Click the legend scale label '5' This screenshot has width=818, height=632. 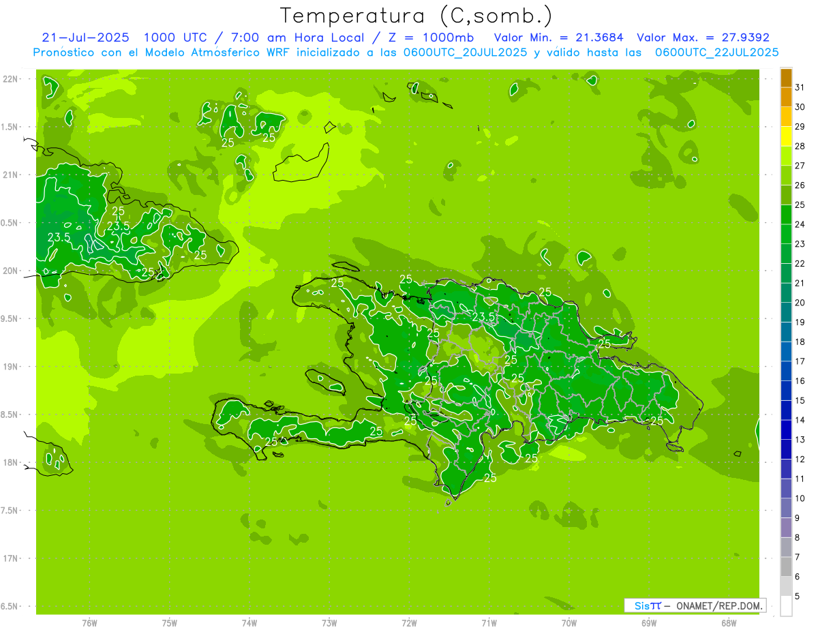798,597
